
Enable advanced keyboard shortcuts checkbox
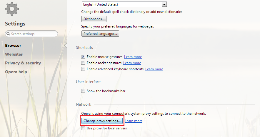click(83, 69)
